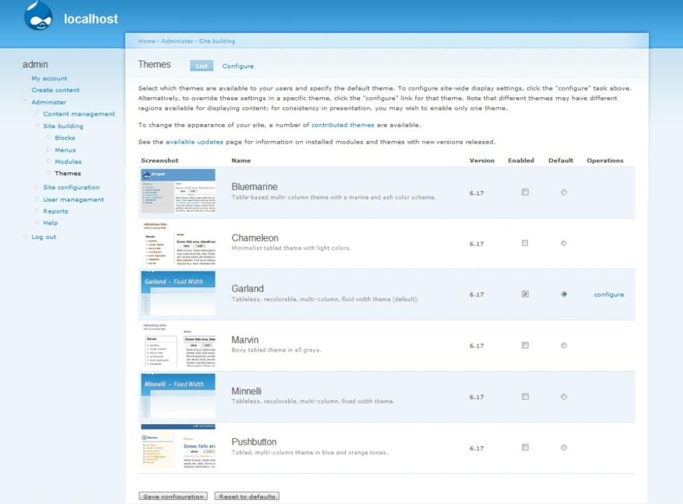Click the admin sidebar heading
Screen dimensions: 683x504
(35, 64)
